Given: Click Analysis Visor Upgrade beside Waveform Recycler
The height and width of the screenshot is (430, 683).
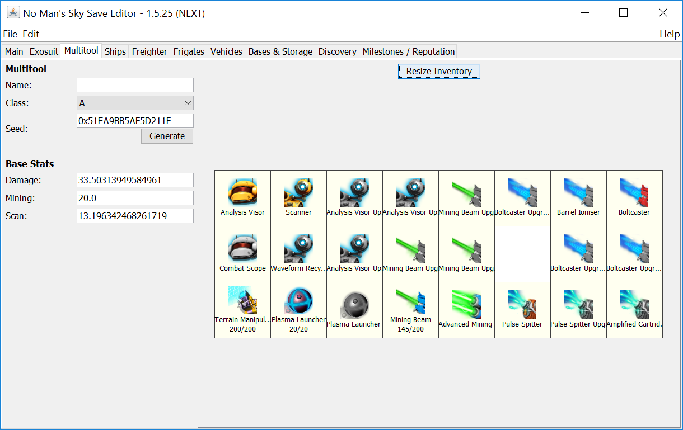Looking at the screenshot, I should pos(354,254).
